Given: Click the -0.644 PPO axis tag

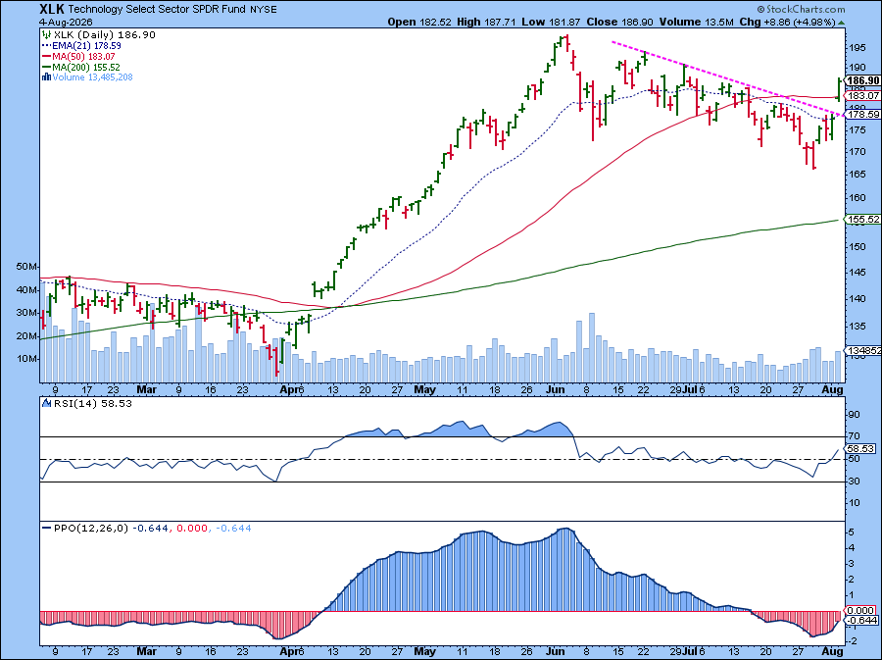Looking at the screenshot, I should 861,620.
